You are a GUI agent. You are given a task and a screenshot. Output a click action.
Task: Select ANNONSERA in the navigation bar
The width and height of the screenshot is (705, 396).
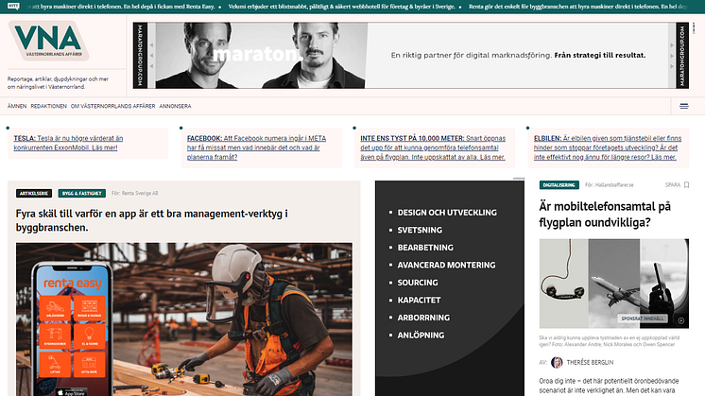(176, 106)
